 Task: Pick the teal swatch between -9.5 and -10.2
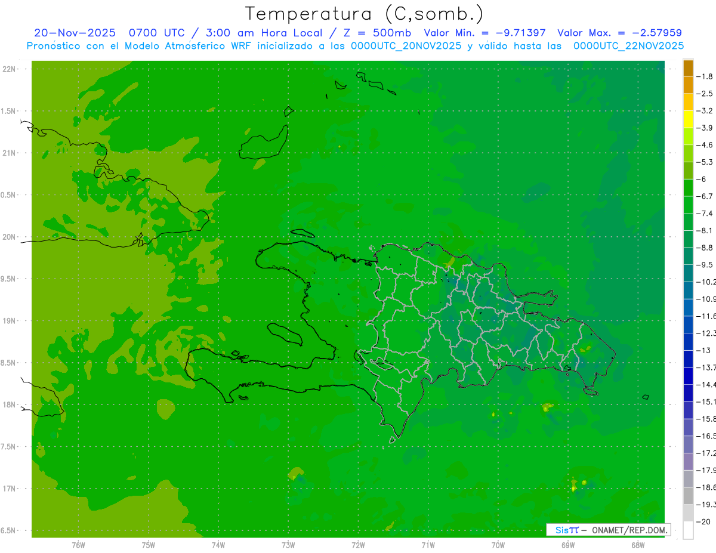click(x=688, y=273)
